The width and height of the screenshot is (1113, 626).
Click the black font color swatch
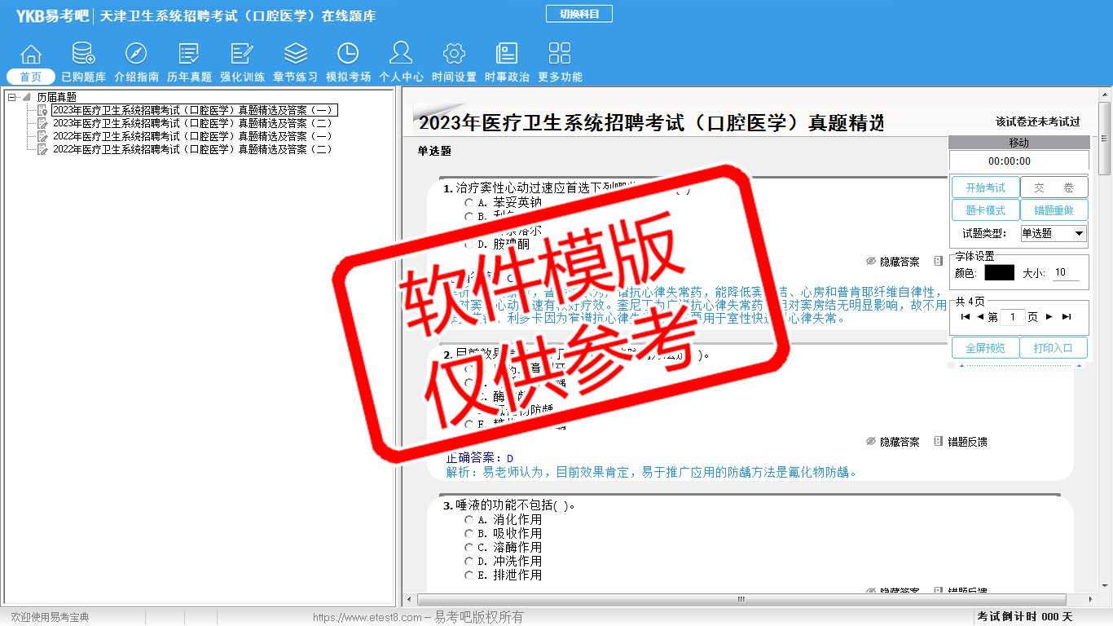coord(999,273)
